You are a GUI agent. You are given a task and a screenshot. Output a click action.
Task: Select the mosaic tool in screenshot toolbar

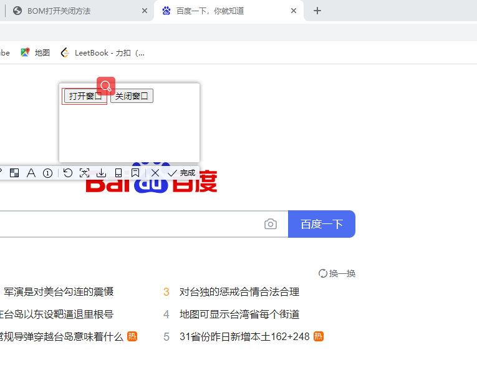click(x=14, y=173)
